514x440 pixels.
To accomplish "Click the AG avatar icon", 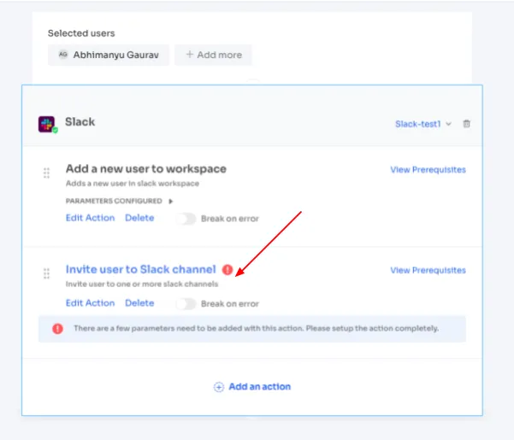I will pyautogui.click(x=63, y=55).
